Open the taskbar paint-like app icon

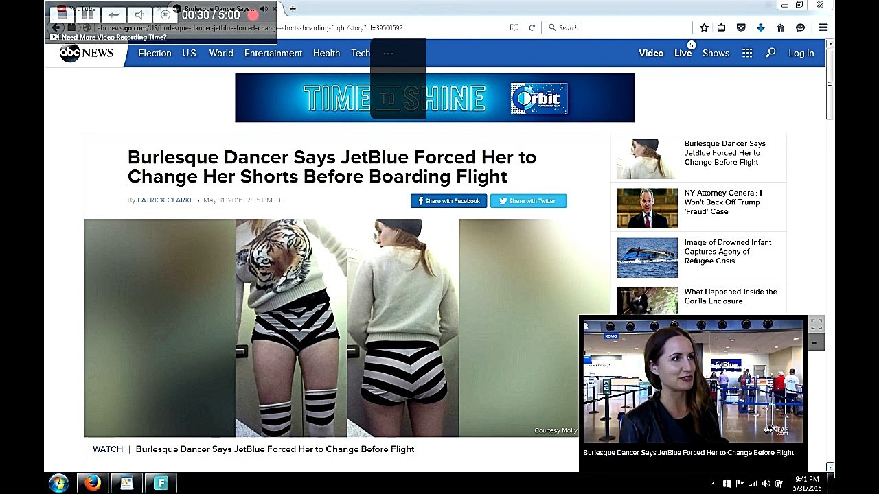(x=126, y=483)
